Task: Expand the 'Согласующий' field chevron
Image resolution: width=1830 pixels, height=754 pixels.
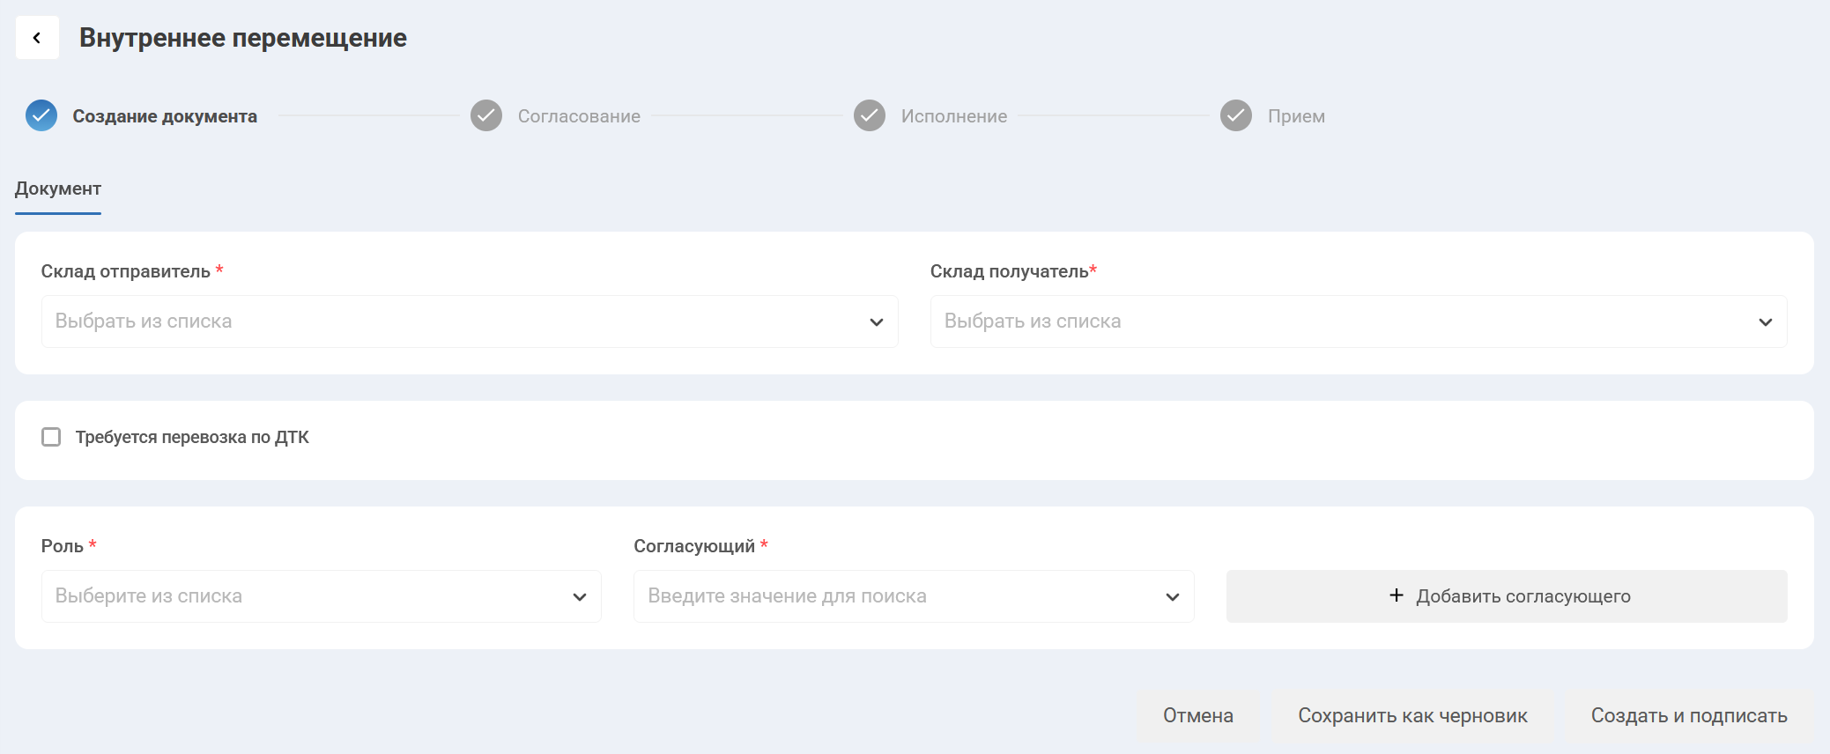Action: (x=1172, y=597)
